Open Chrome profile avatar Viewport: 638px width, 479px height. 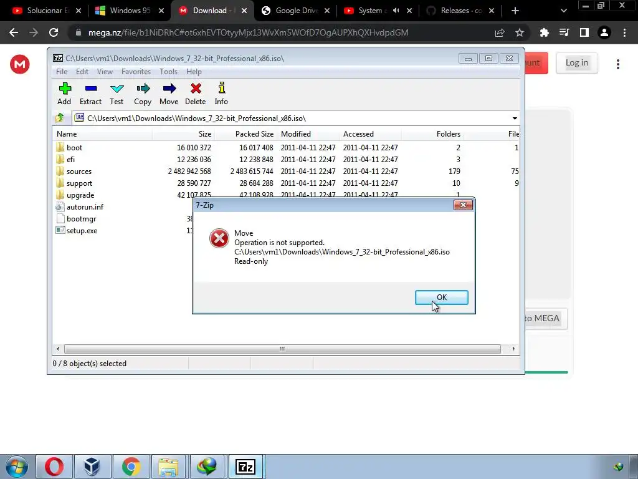point(604,32)
